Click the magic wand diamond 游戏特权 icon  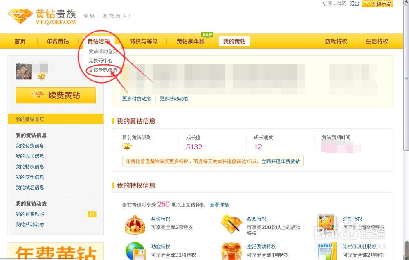[x=231, y=224]
